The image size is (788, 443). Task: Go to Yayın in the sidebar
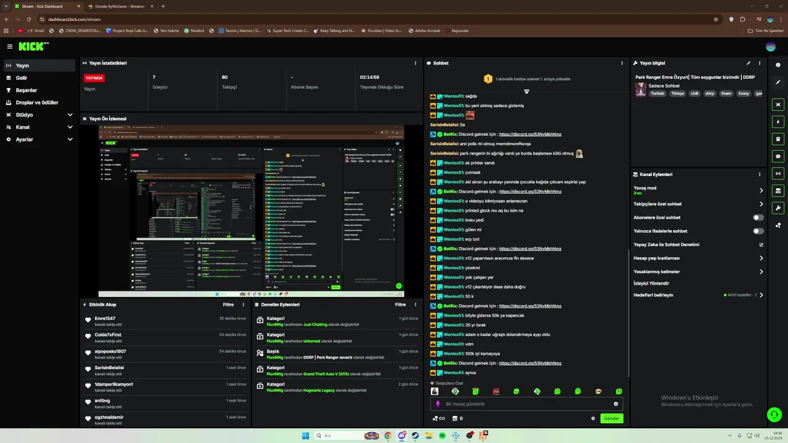coord(39,66)
